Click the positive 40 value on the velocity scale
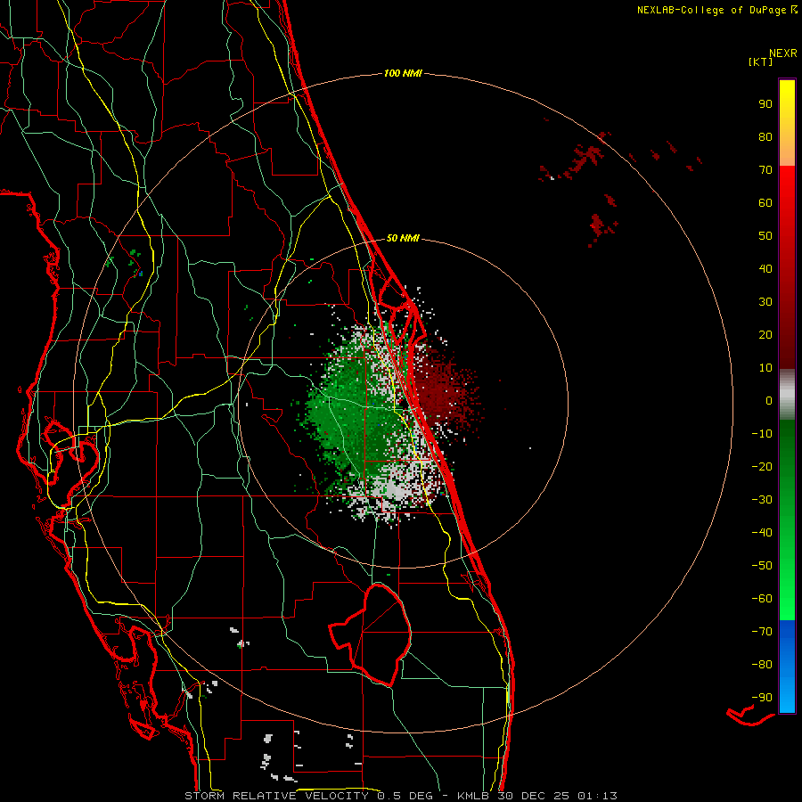This screenshot has width=802, height=802. 765,269
